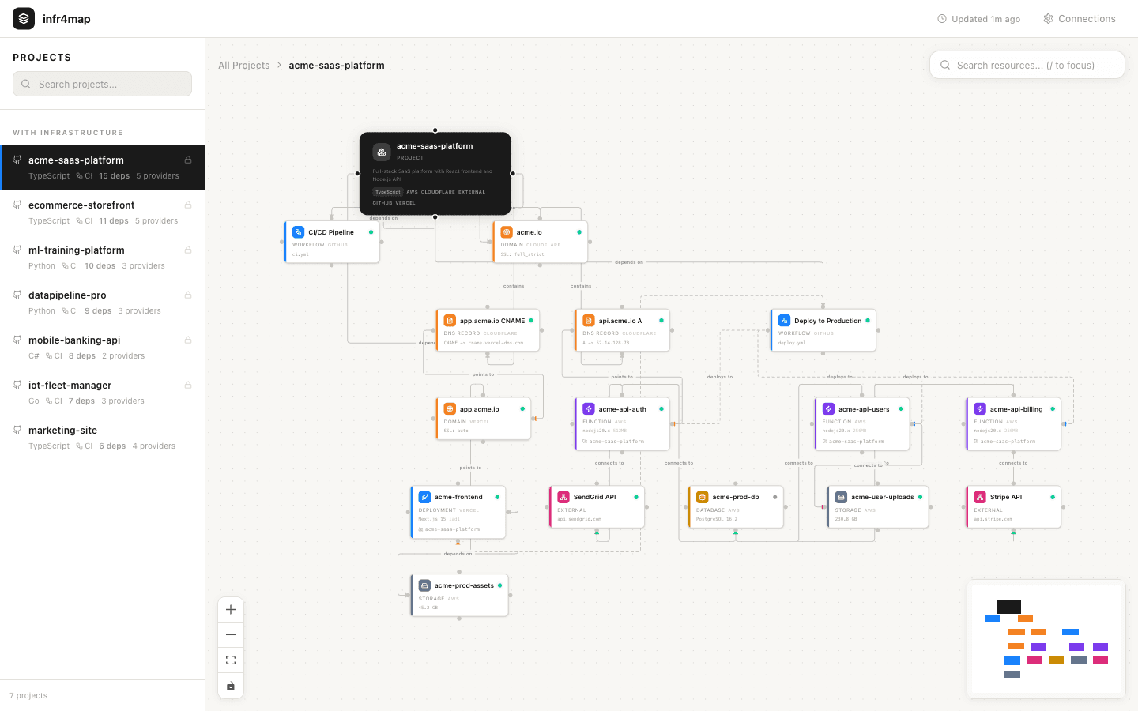The image size is (1138, 711).
Task: Click the 'api.acme.io A' node title
Action: tap(620, 321)
